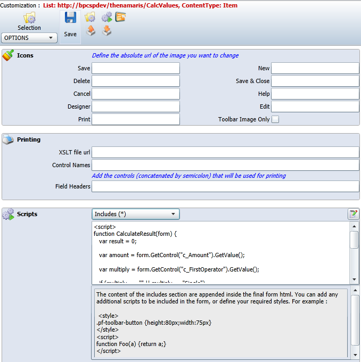The height and width of the screenshot is (362, 361).
Task: Focus the Save icon url field
Action: [136, 68]
